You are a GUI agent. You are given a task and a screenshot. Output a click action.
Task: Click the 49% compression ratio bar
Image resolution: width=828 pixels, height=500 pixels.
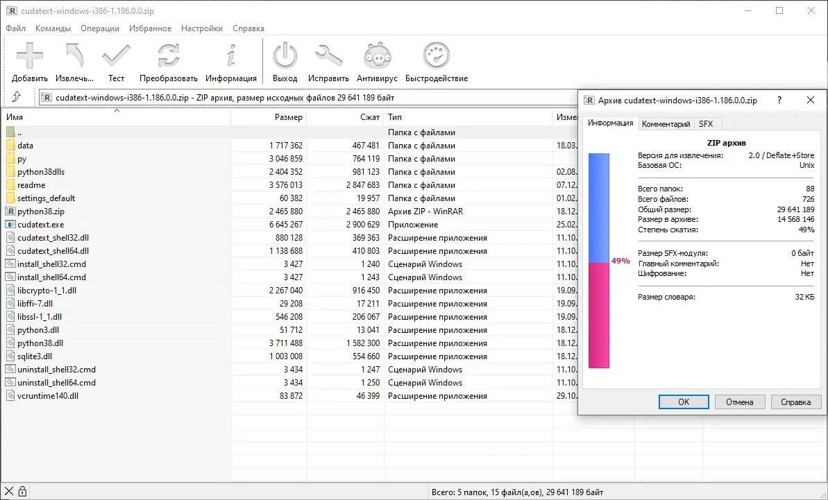pyautogui.click(x=599, y=261)
